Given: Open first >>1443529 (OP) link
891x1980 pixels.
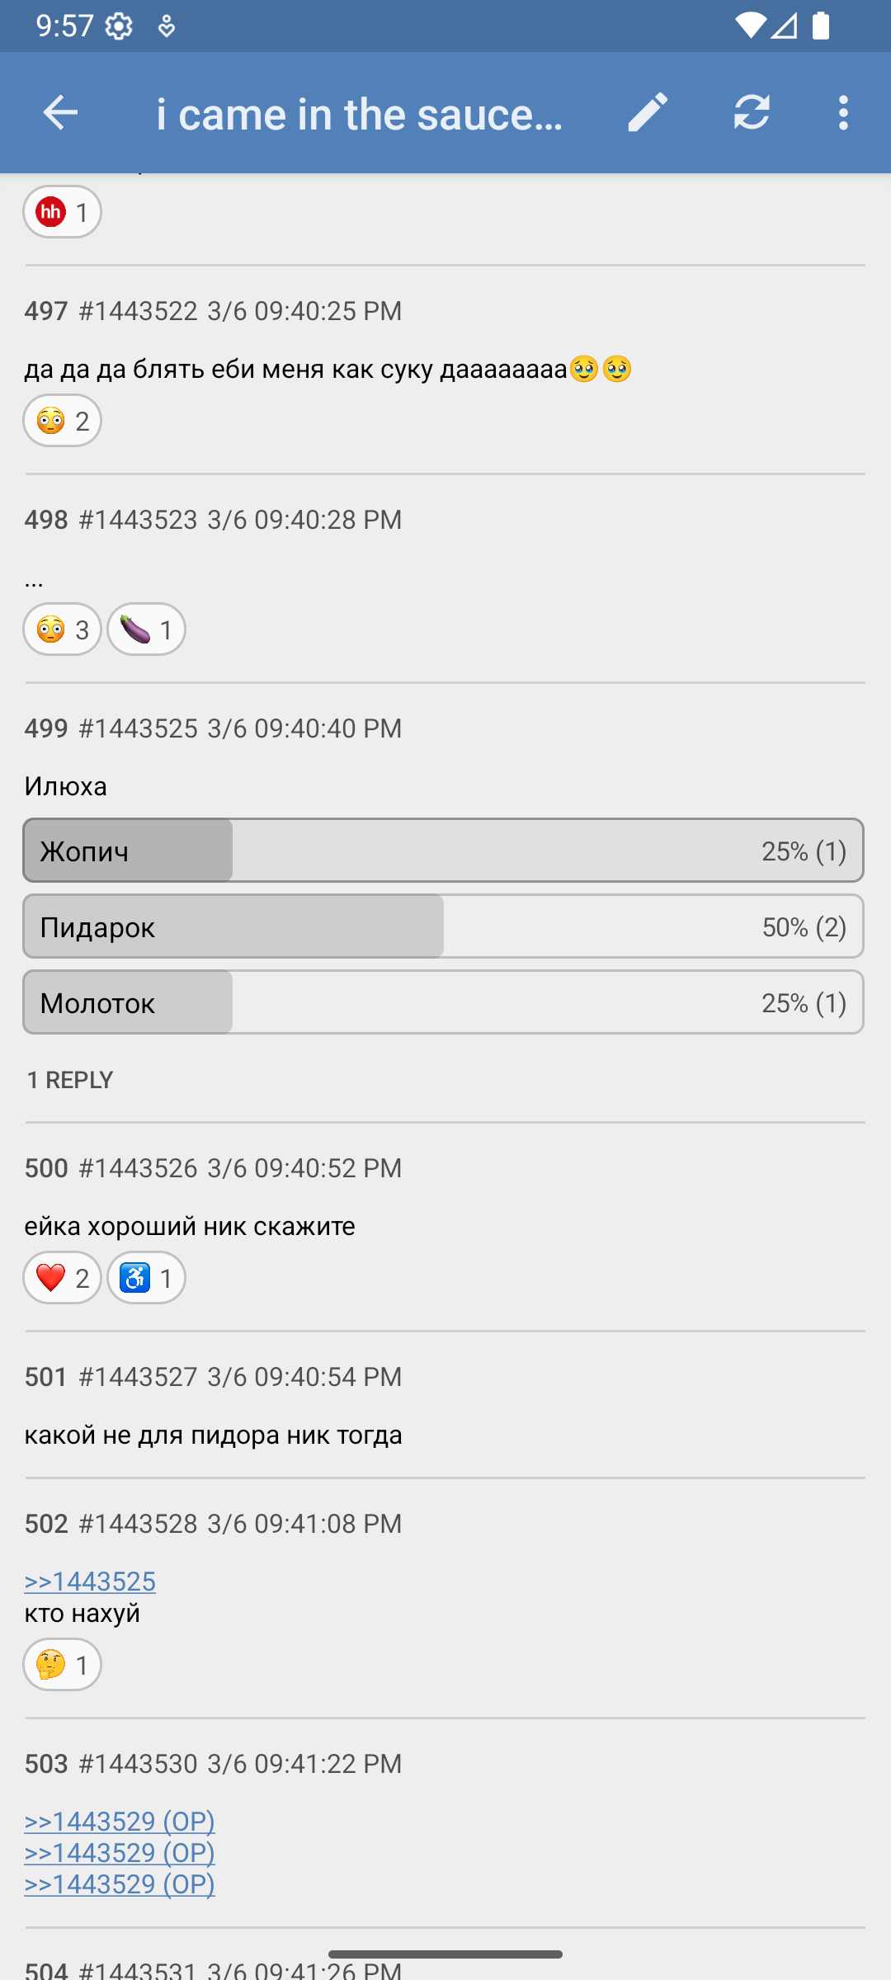Looking at the screenshot, I should tap(120, 1821).
